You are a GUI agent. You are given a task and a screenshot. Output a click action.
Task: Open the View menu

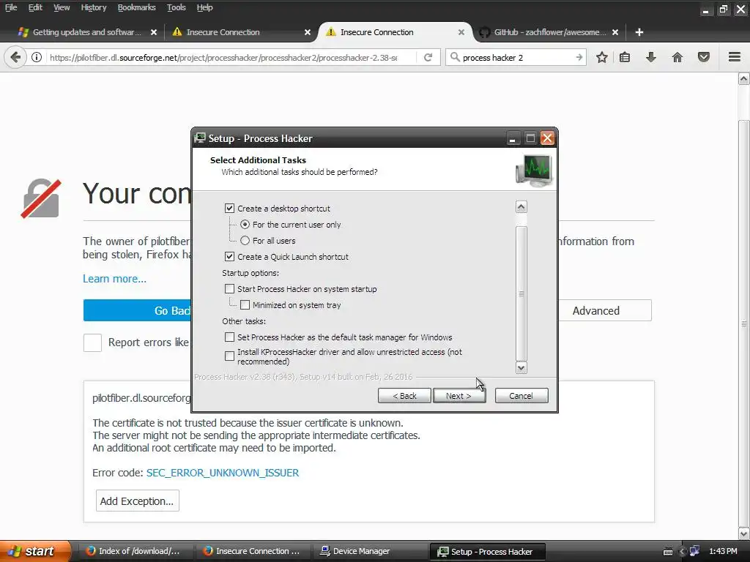click(x=62, y=7)
